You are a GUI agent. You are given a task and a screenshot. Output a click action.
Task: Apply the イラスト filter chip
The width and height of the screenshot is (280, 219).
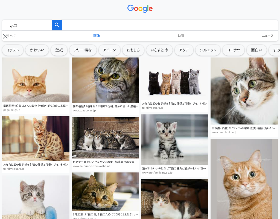(x=13, y=50)
